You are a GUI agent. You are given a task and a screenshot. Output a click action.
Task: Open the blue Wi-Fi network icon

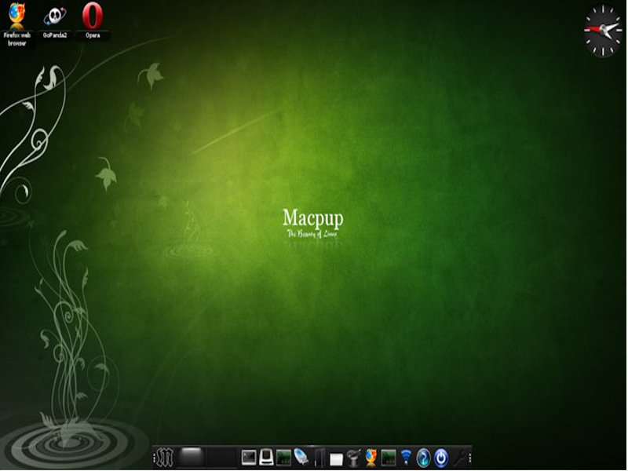(406, 458)
